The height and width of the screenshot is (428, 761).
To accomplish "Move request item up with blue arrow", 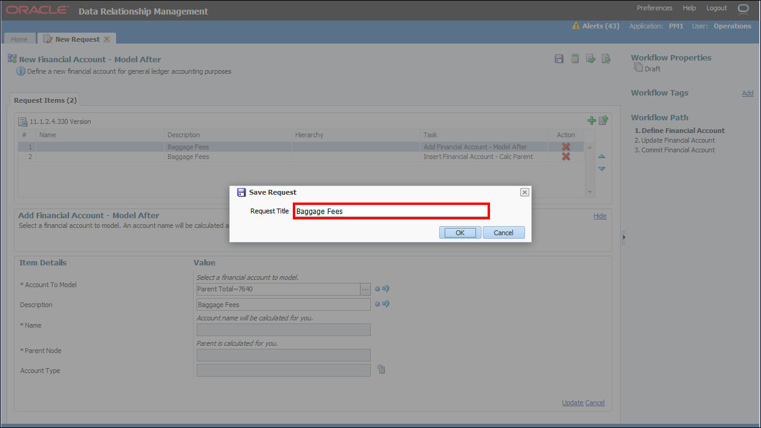I will click(x=601, y=157).
